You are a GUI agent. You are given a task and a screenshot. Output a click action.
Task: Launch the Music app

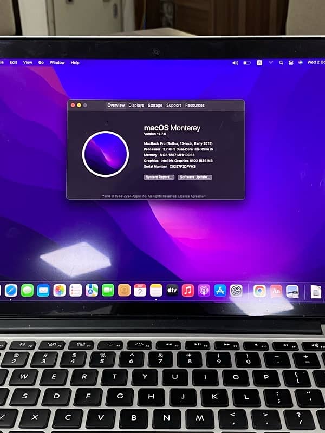pos(188,291)
